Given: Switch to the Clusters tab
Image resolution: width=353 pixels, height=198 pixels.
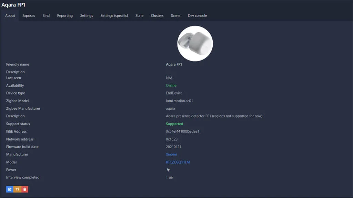Looking at the screenshot, I should coord(157,15).
